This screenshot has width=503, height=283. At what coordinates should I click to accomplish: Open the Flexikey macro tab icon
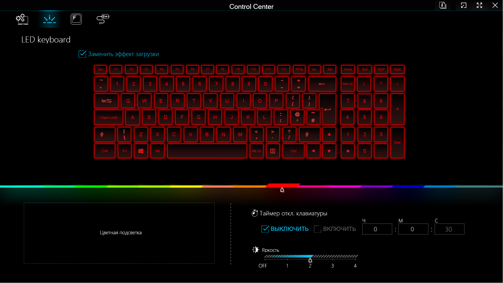click(76, 19)
